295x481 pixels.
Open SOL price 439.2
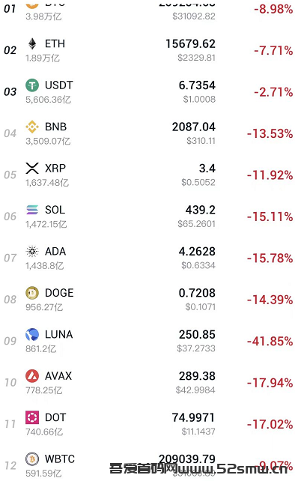[200, 210]
